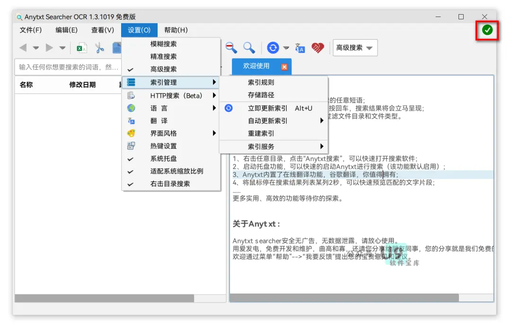
Task: Open the 文件(F) menu
Action: pyautogui.click(x=31, y=30)
